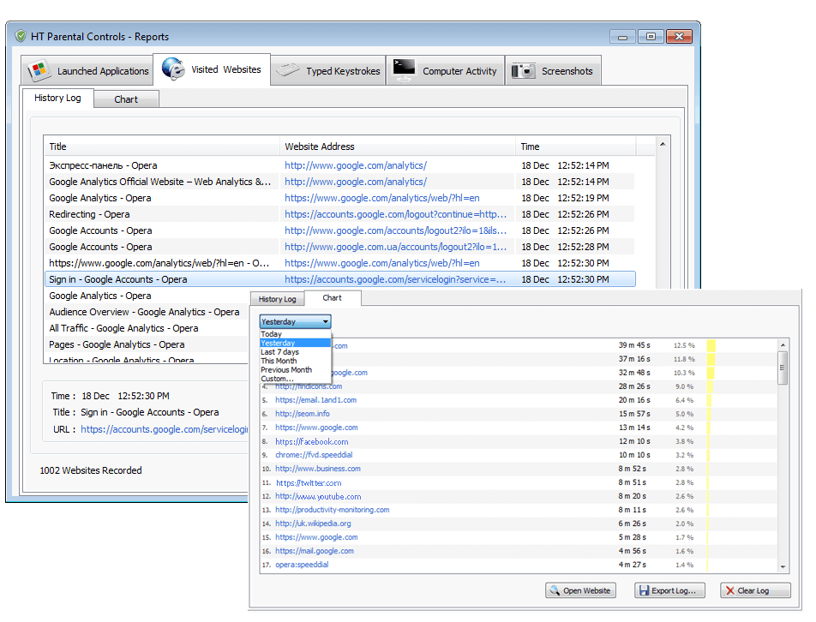
Task: Open the google.com.ua/accounts/logout2 link
Action: (395, 247)
